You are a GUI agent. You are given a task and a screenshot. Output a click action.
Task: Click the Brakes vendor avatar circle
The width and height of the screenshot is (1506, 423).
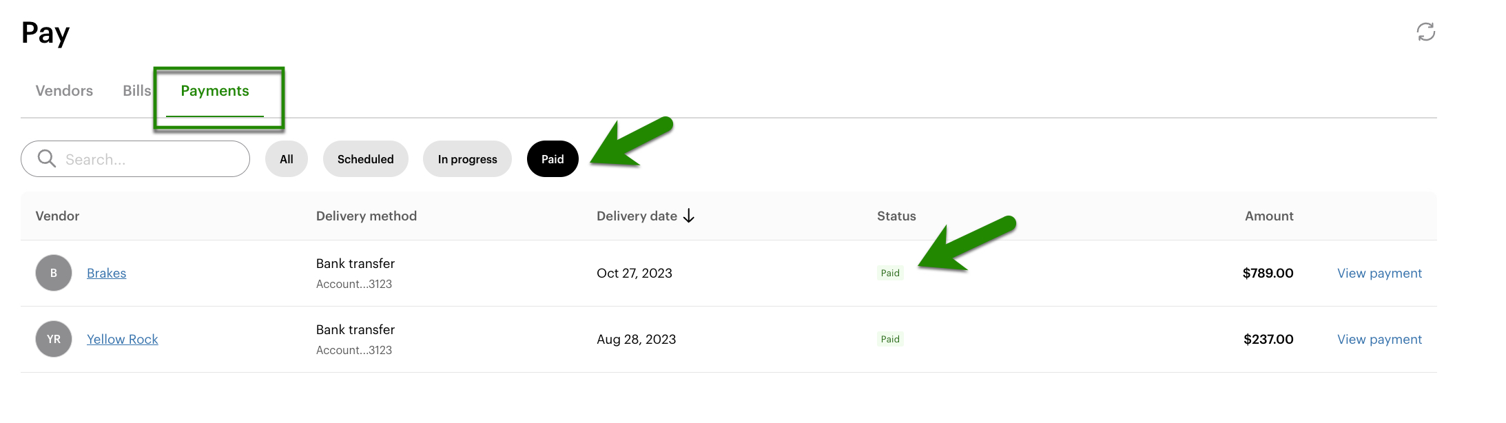53,273
